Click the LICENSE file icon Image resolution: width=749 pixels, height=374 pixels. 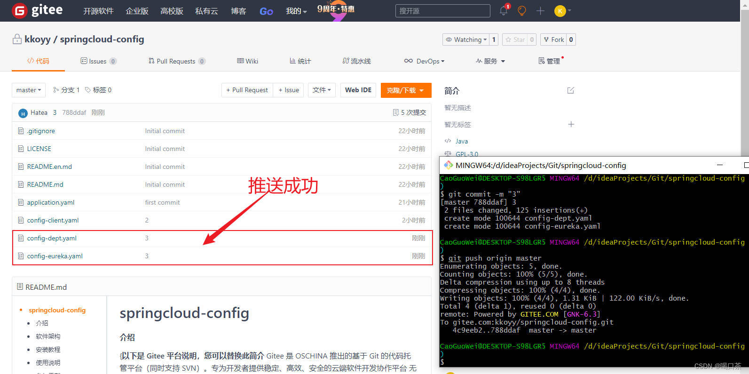point(21,149)
